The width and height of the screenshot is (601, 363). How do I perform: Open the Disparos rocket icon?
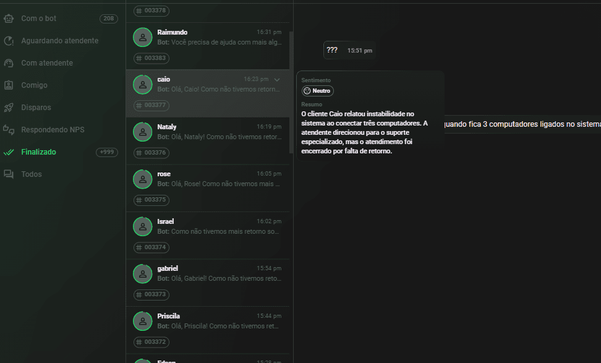tap(9, 108)
